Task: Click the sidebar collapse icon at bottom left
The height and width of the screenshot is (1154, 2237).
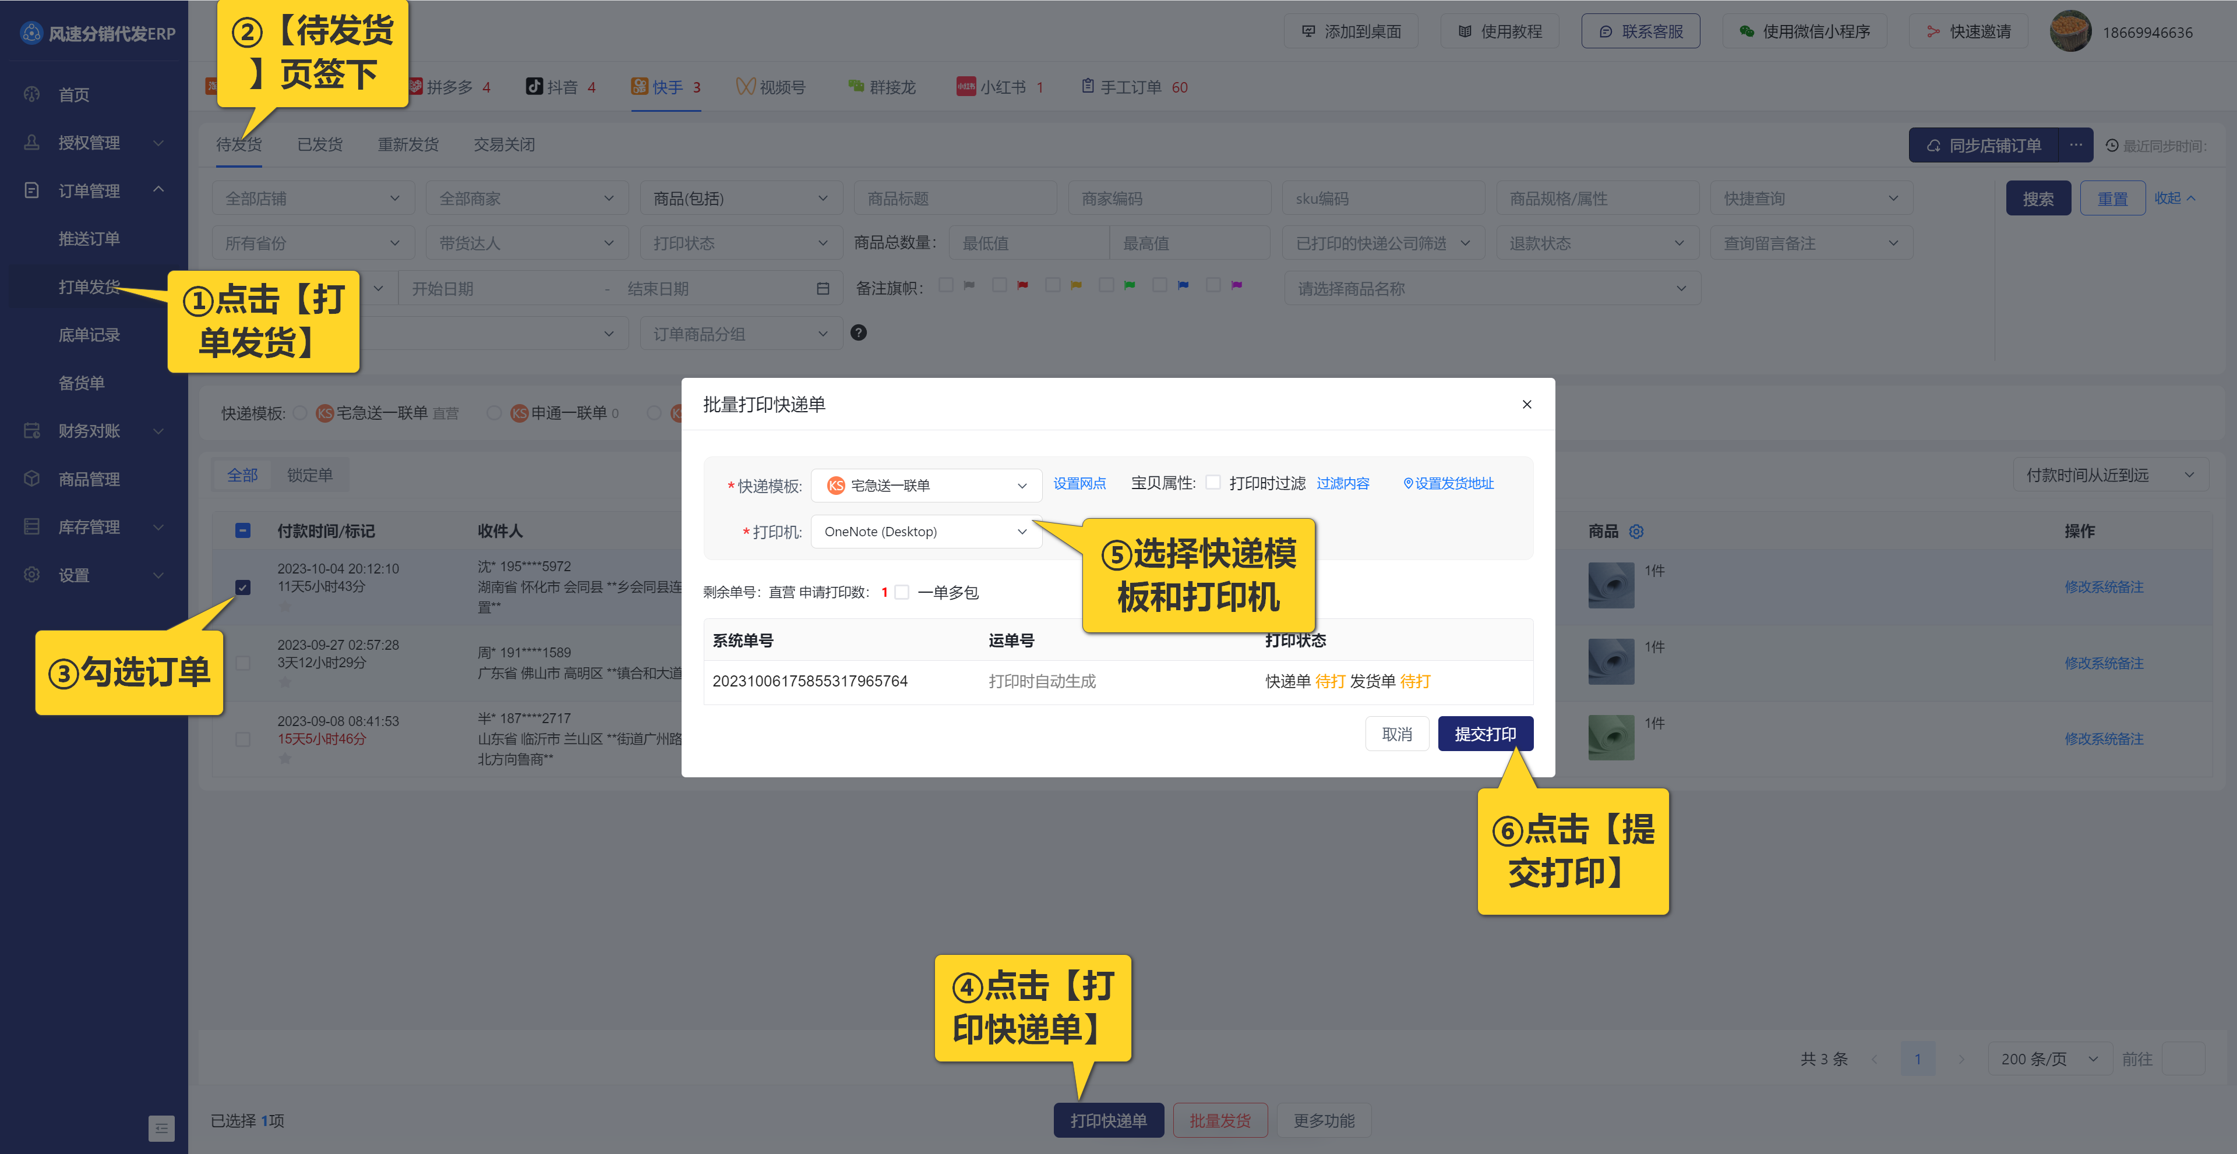Action: [161, 1128]
